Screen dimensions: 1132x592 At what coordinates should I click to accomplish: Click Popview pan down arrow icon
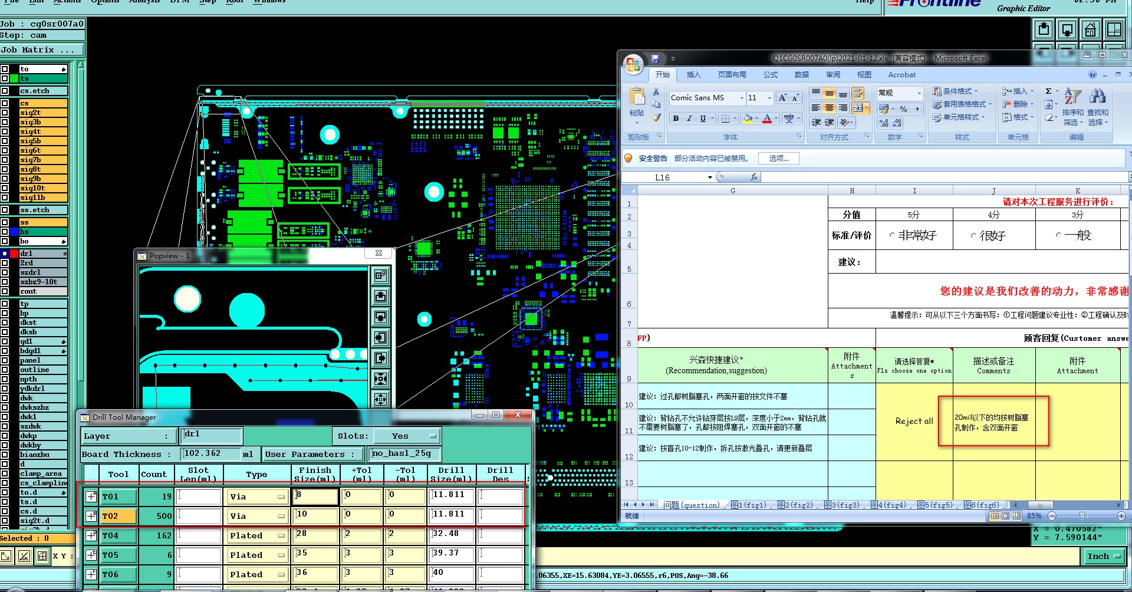[381, 317]
